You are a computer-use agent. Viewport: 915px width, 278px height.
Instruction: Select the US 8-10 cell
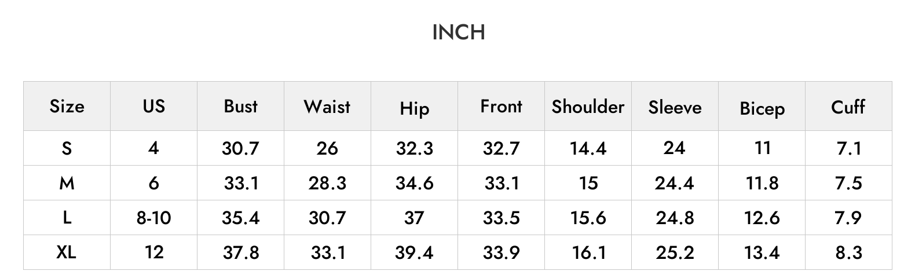click(153, 218)
